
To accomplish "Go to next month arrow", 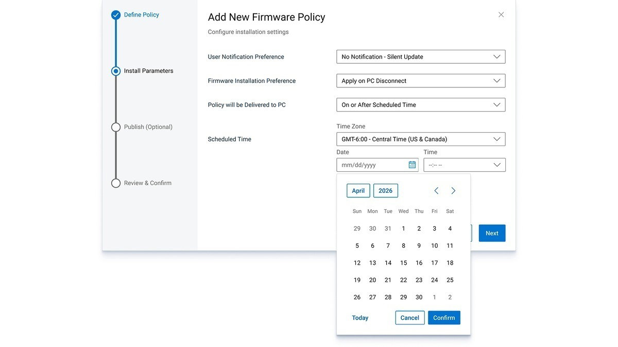I will (x=453, y=191).
